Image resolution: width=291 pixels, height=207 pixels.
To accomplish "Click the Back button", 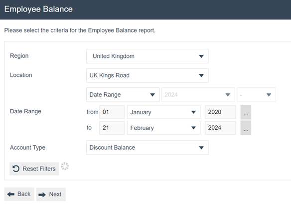I will pos(19,194).
